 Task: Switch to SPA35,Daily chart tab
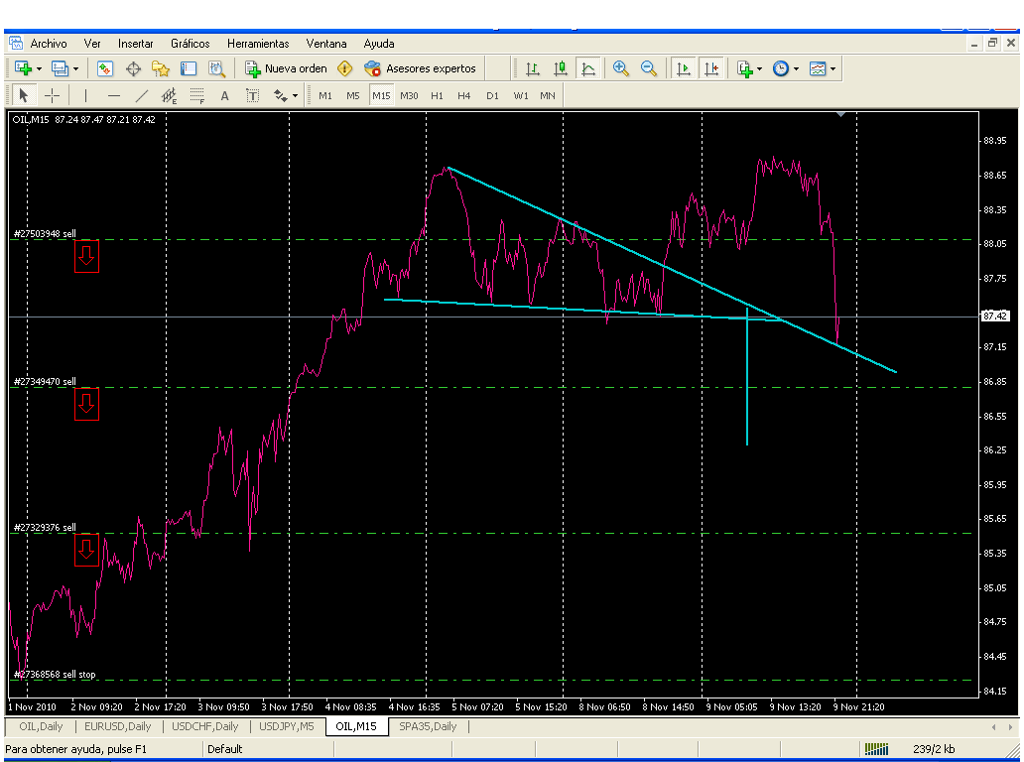(x=428, y=726)
